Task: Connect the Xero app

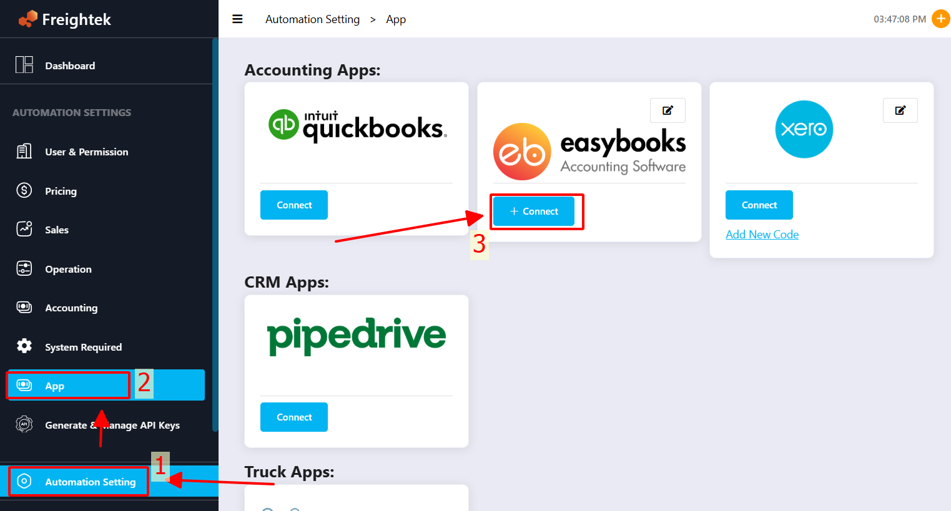Action: coord(759,205)
